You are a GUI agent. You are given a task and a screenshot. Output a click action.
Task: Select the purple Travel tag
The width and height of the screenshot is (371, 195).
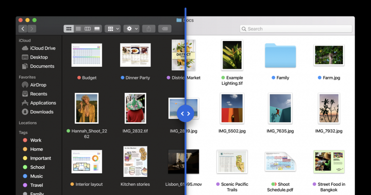[x=33, y=185]
